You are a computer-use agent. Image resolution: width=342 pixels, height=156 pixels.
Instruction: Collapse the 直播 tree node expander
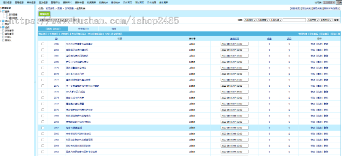coord(1,11)
